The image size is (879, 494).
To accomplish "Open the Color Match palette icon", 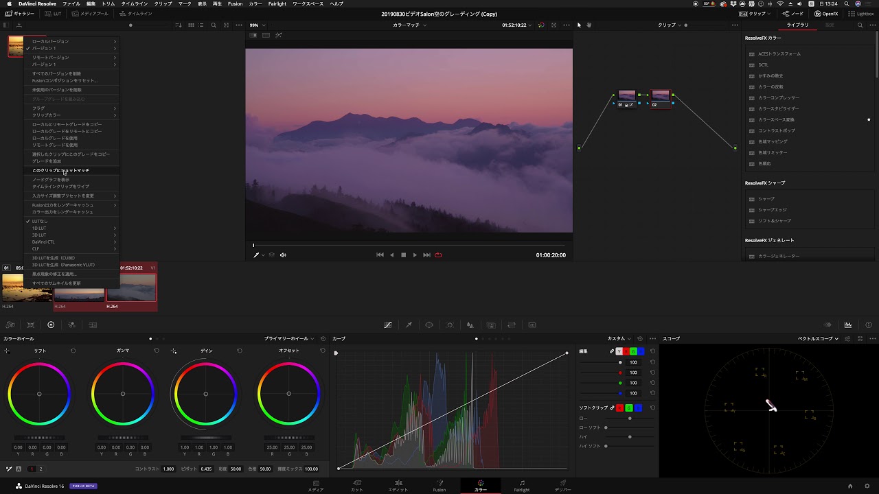I will (x=30, y=325).
